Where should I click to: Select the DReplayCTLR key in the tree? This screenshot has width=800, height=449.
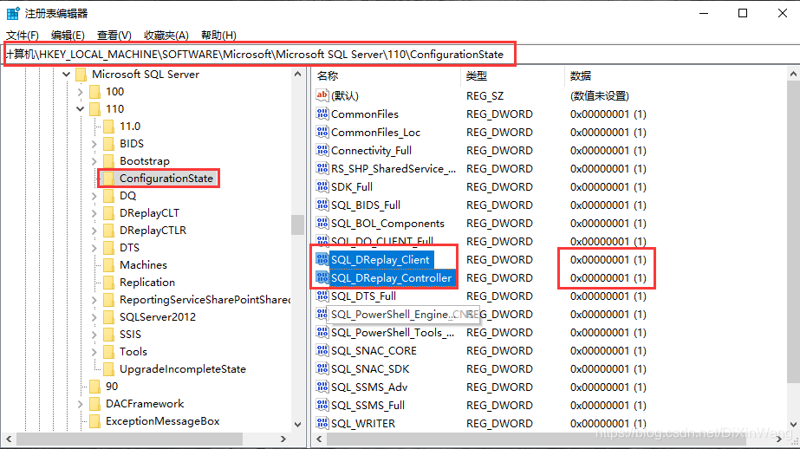(153, 230)
